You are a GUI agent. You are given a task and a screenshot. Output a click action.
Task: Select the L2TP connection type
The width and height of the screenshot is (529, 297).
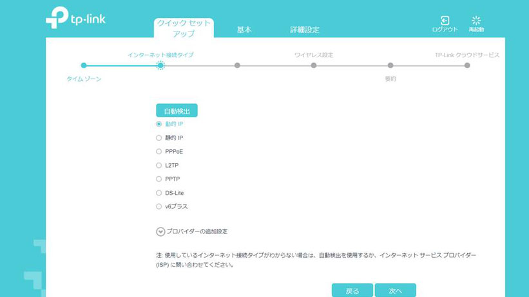coord(159,165)
